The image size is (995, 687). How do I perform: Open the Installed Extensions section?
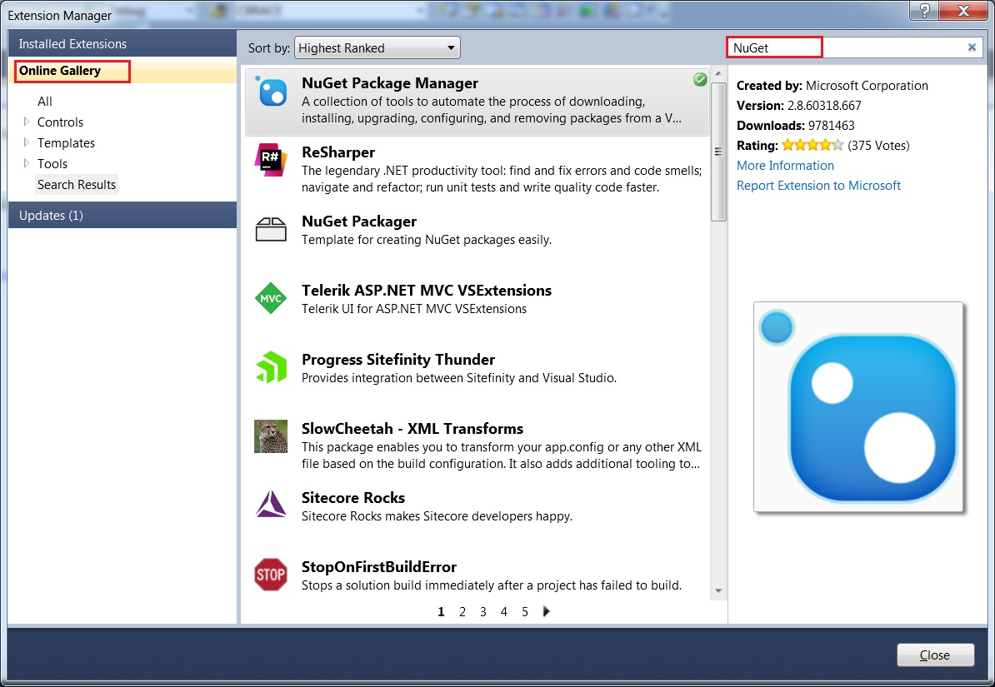(122, 44)
